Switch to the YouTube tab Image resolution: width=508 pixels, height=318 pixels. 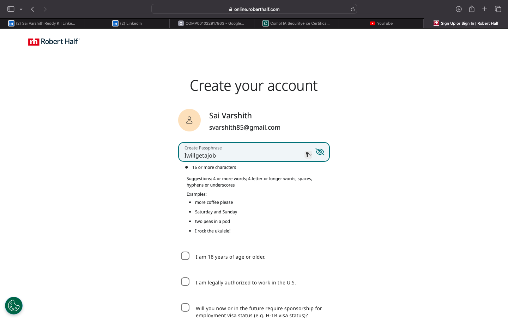(x=381, y=23)
